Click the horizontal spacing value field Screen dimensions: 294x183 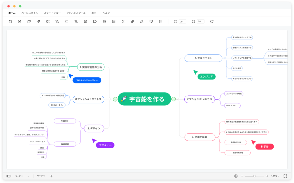pos(182,21)
